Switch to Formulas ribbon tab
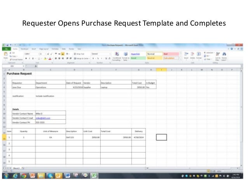 [55, 49]
